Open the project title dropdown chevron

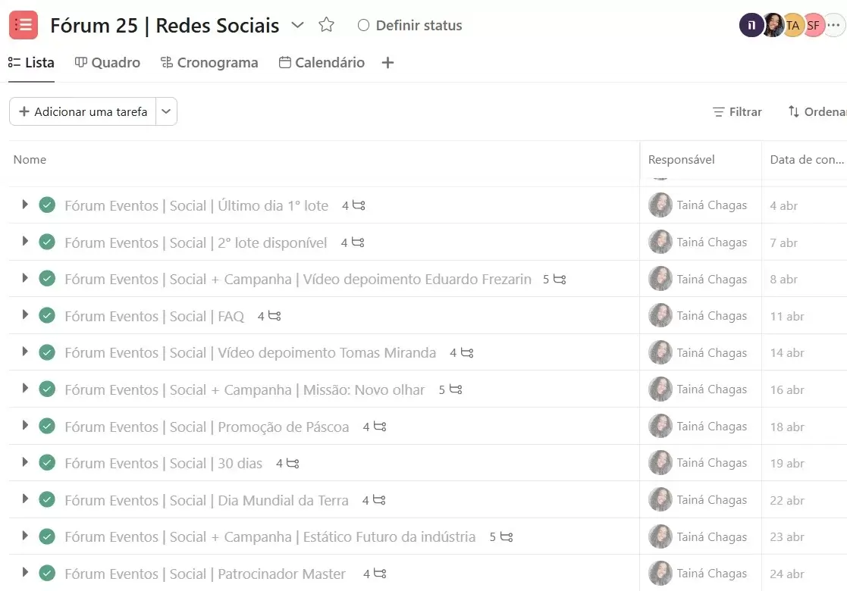[298, 25]
